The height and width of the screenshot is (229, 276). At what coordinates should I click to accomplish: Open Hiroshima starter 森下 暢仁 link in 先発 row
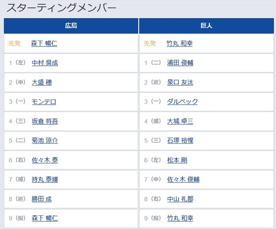tap(44, 43)
